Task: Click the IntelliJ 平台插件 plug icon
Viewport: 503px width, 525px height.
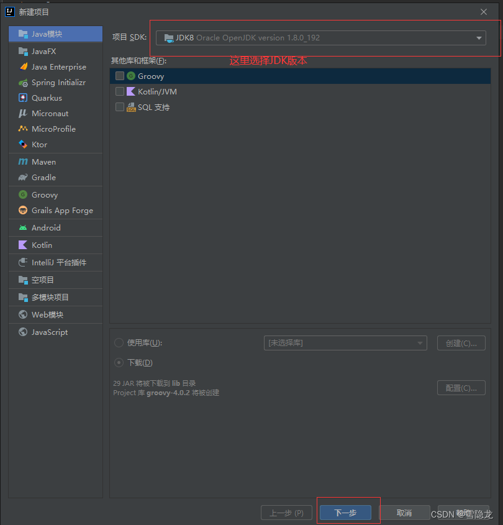Action: point(23,262)
